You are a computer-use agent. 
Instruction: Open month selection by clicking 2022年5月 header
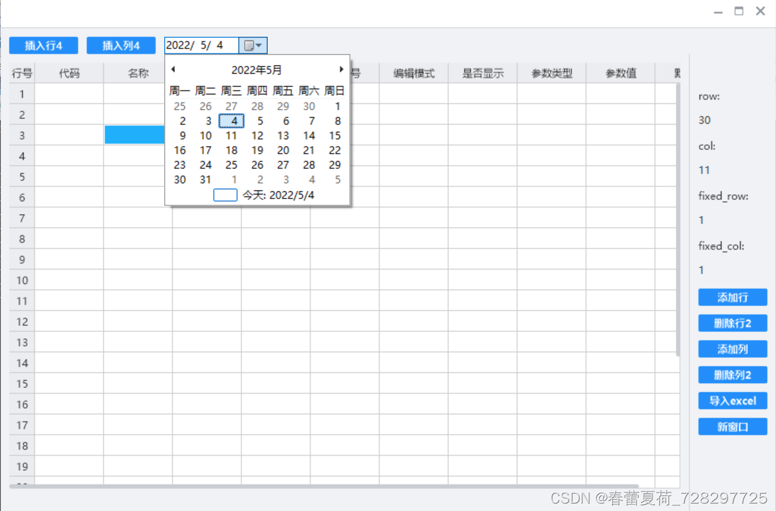pos(256,70)
